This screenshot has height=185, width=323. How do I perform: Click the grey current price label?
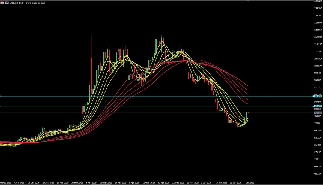click(318, 113)
